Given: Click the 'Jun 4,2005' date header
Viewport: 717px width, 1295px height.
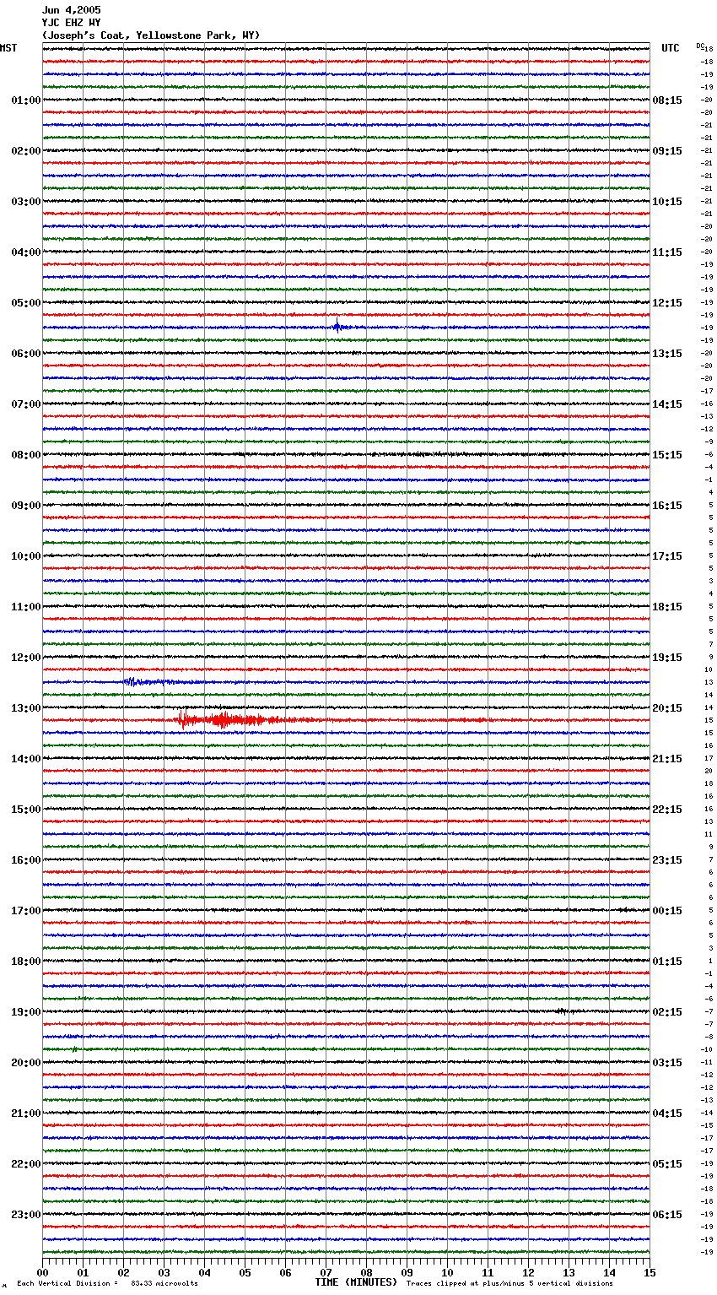Looking at the screenshot, I should (x=72, y=10).
